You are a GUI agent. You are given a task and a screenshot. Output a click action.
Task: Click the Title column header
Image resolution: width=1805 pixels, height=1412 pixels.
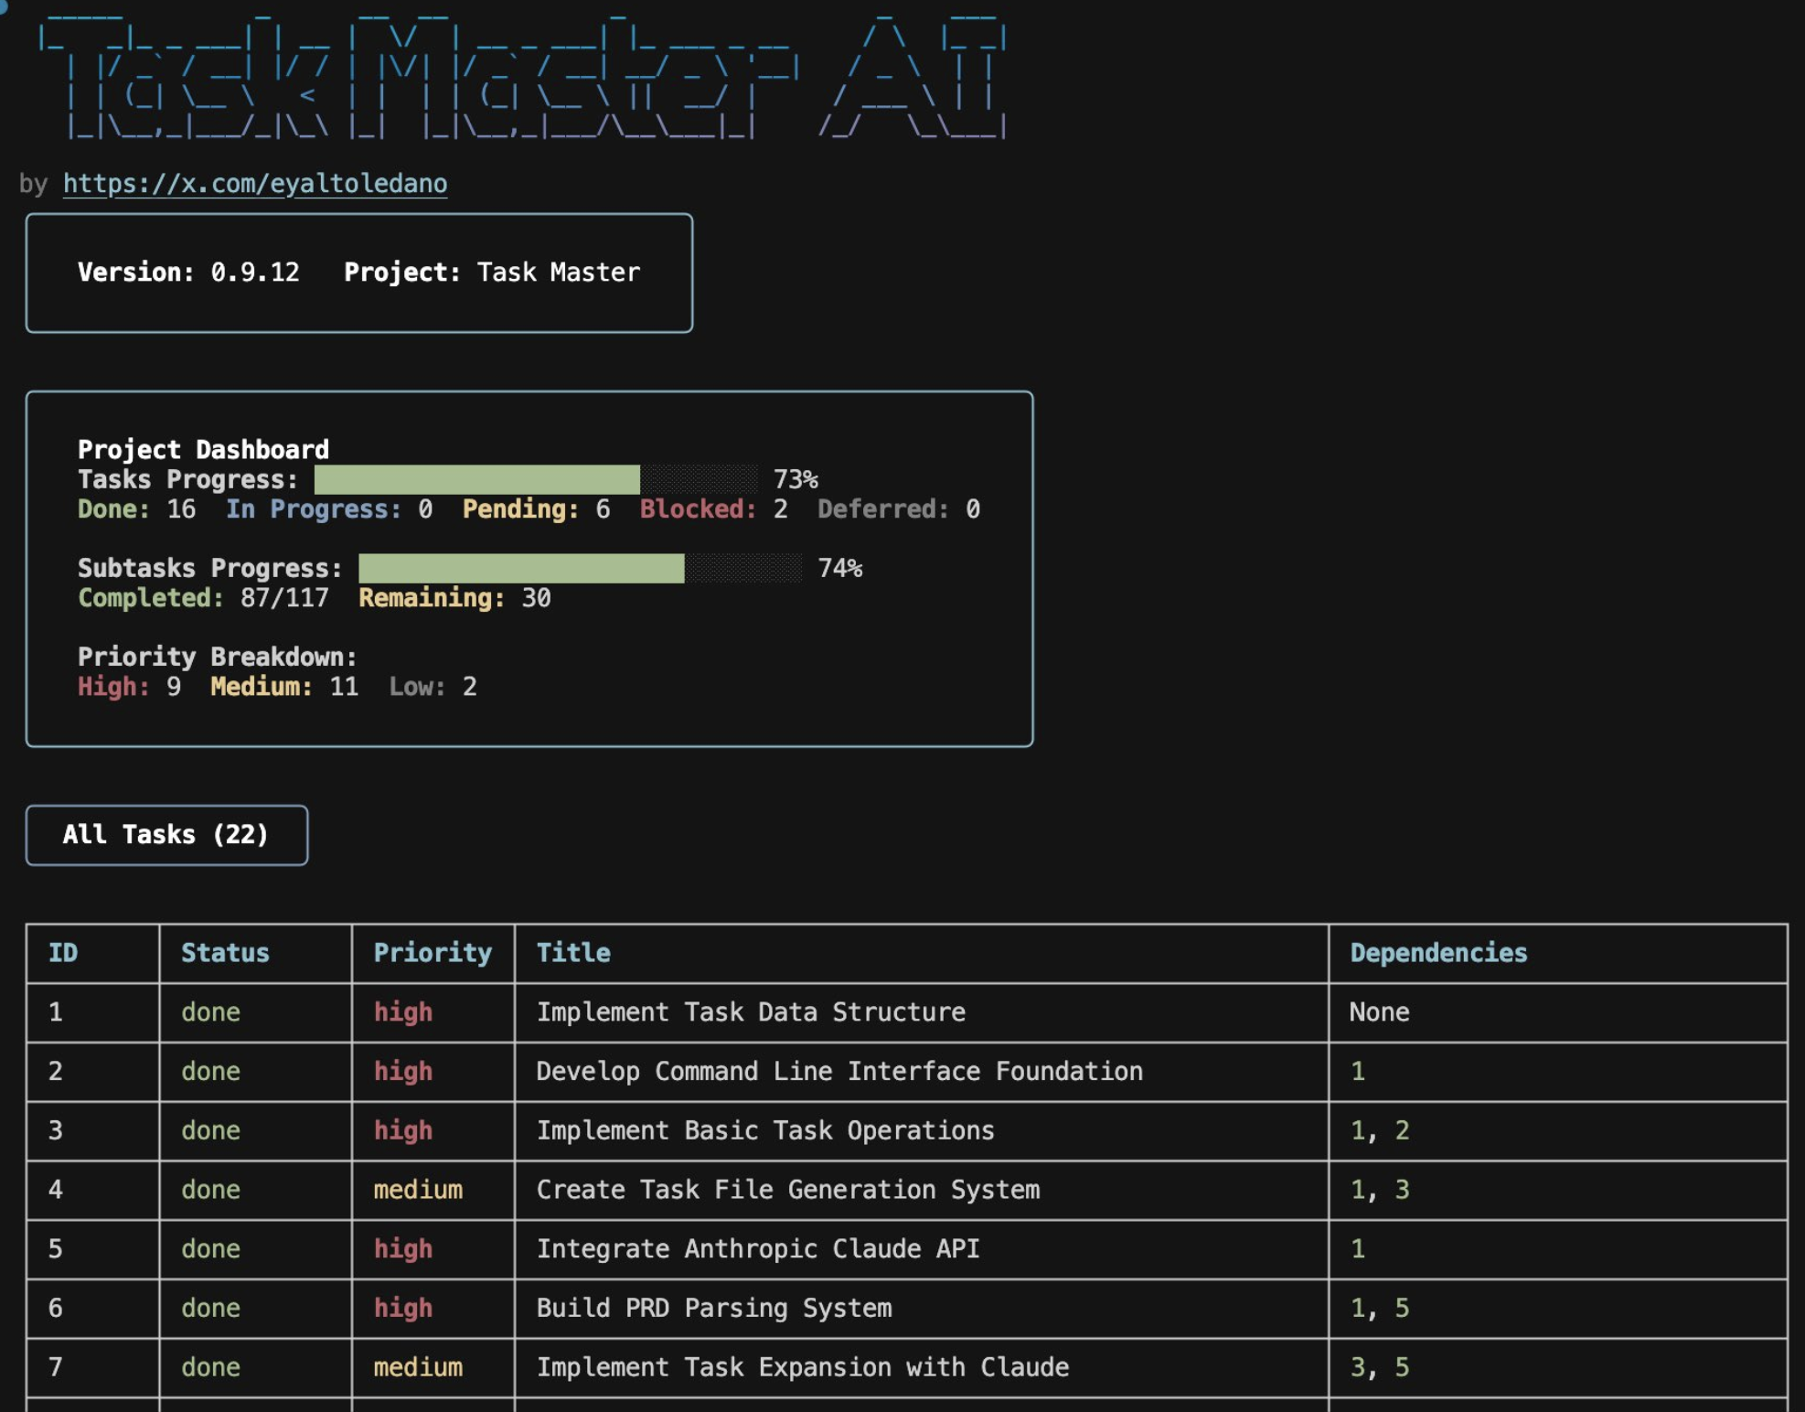pos(573,953)
